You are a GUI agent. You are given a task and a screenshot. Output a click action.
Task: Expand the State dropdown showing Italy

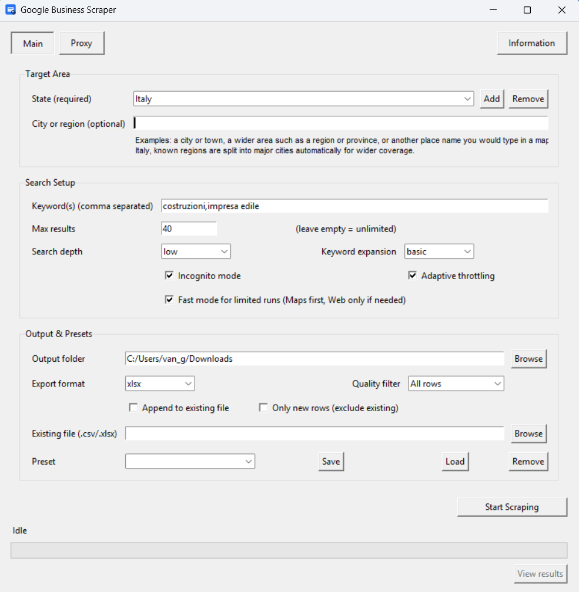pyautogui.click(x=467, y=99)
